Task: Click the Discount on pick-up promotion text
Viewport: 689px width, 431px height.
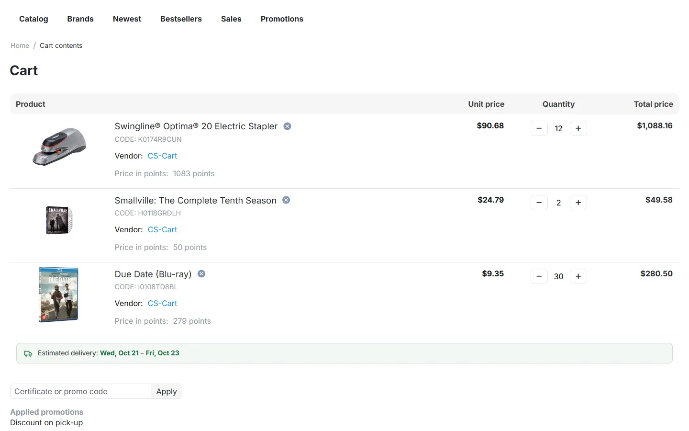Action: click(46, 422)
